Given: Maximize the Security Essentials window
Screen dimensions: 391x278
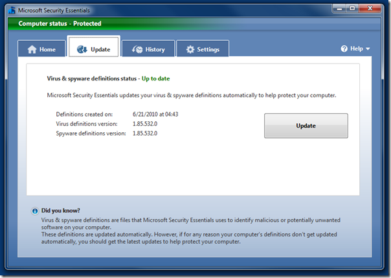Looking at the screenshot, I should point(352,8).
